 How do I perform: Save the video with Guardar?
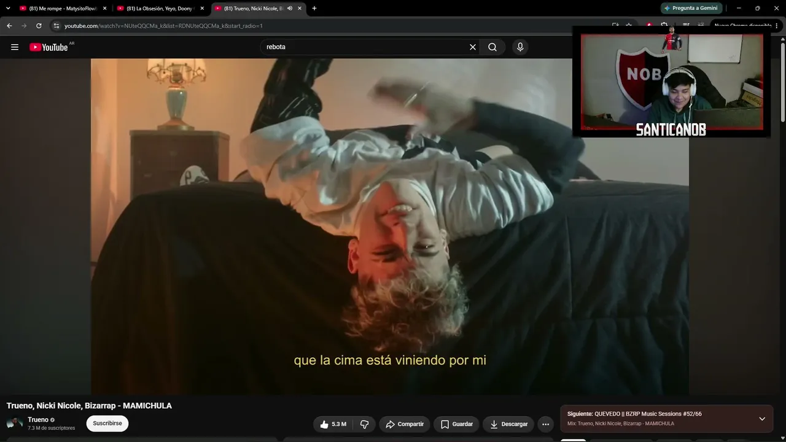(x=457, y=424)
